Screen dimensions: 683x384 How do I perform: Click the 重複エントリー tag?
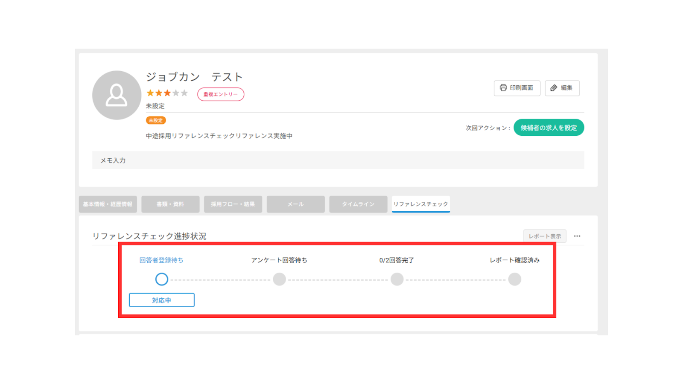[220, 94]
